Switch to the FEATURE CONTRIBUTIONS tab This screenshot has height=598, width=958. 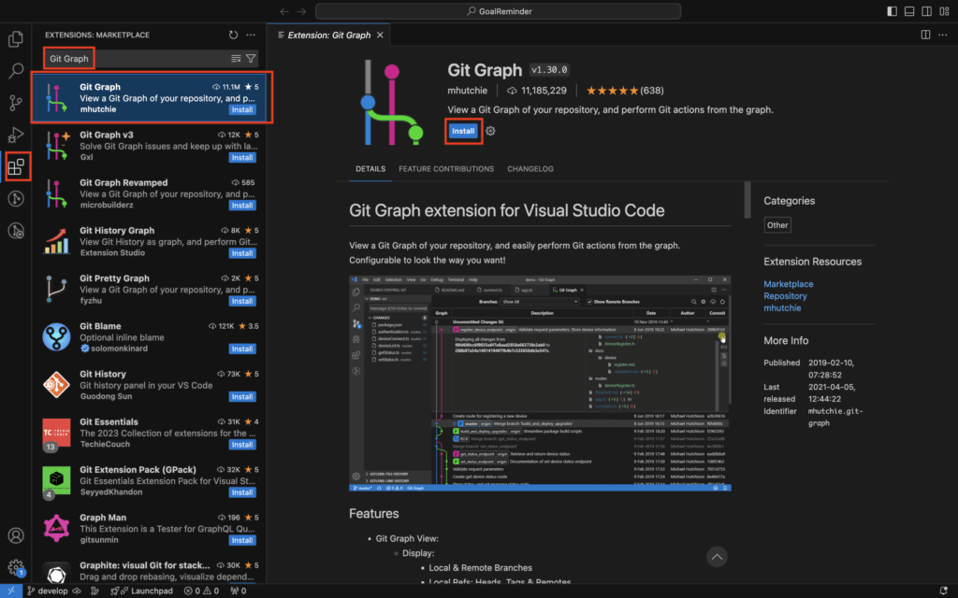(x=446, y=169)
